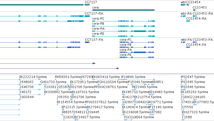Image resolution: width=214 pixels, height=121 pixels.
Task: Select EST label EK213754.5prime
Action: click(x=148, y=97)
